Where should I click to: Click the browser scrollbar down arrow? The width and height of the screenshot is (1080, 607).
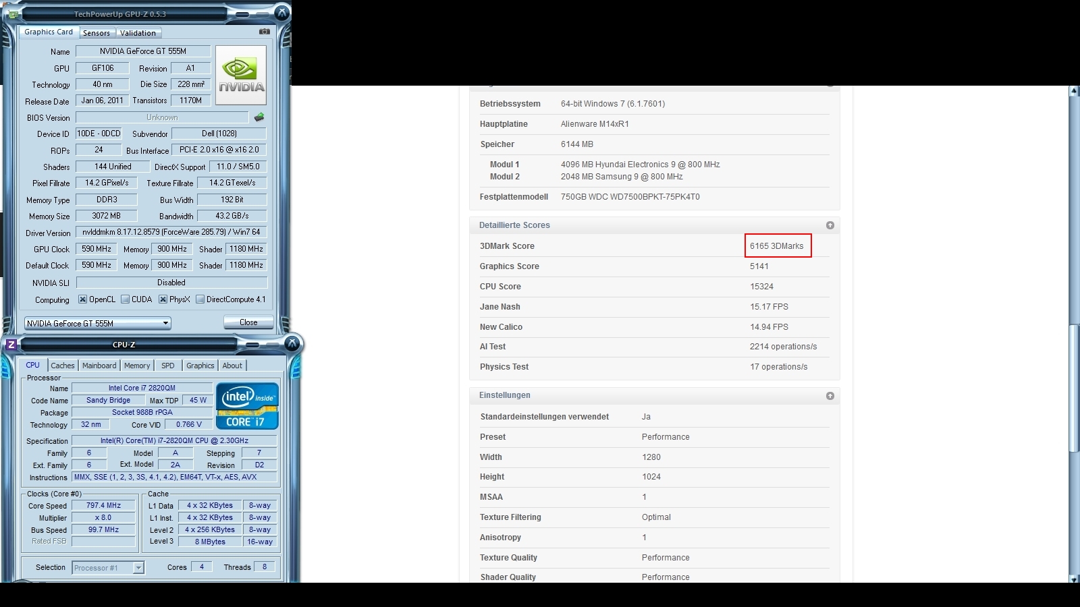(1074, 579)
